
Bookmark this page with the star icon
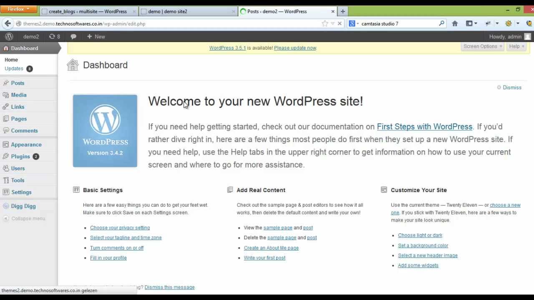click(x=325, y=24)
